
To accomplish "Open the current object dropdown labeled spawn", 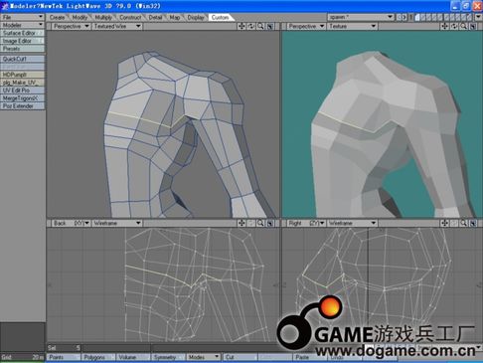I will pos(361,17).
